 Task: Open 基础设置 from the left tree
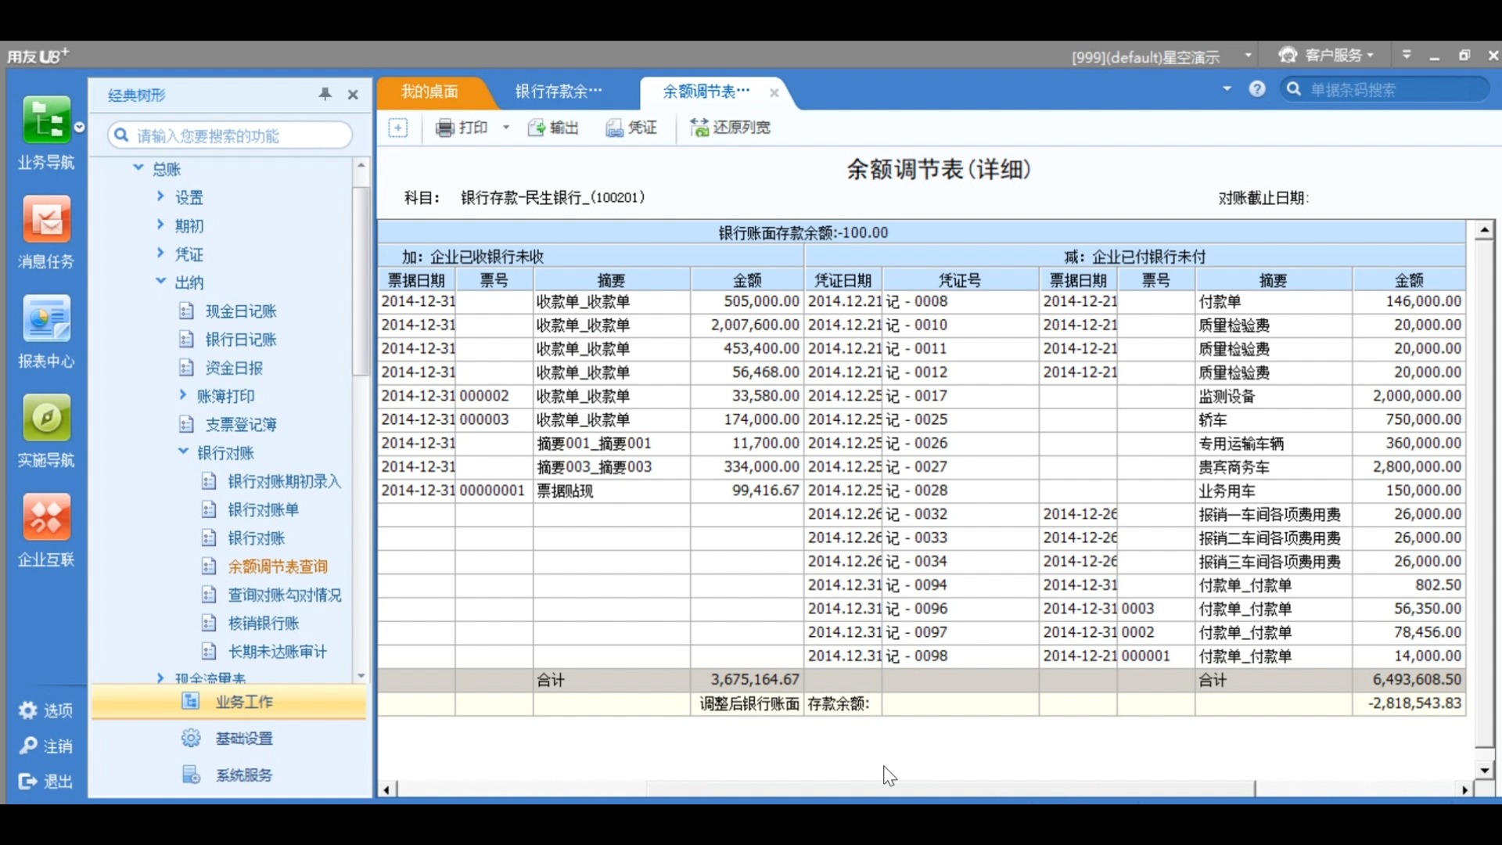244,737
